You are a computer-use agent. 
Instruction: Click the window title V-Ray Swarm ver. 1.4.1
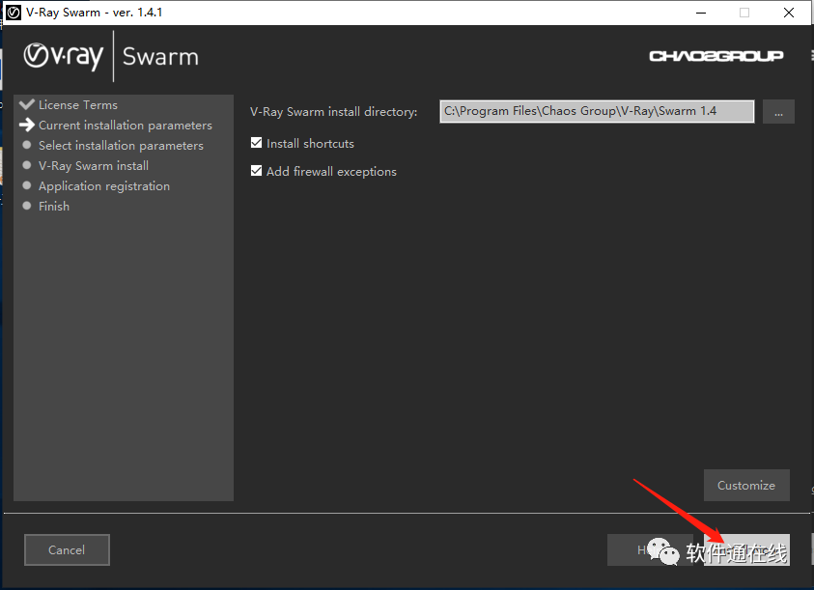coord(94,13)
